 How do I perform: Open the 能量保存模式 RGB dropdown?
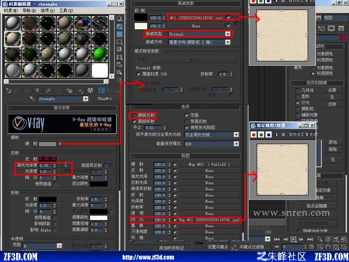coord(236,144)
